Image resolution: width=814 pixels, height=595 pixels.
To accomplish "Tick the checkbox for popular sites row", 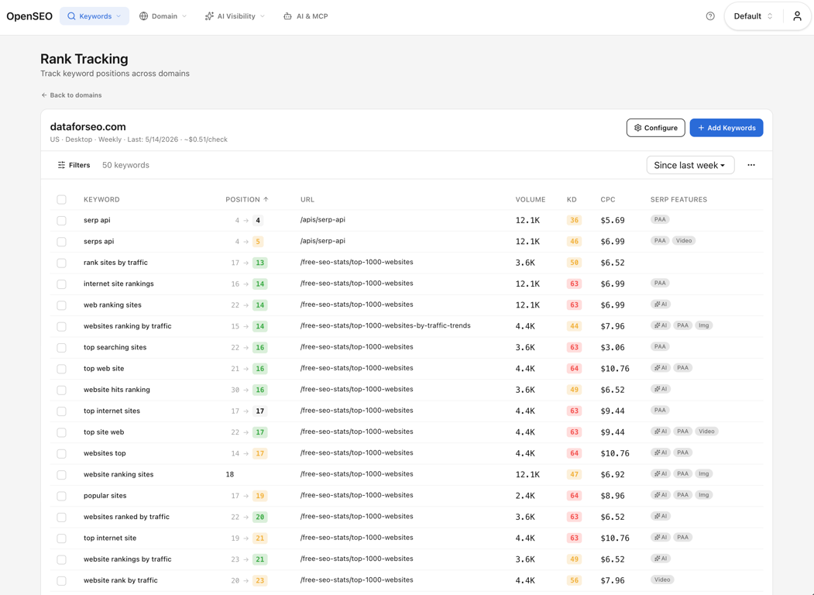I will coord(61,496).
